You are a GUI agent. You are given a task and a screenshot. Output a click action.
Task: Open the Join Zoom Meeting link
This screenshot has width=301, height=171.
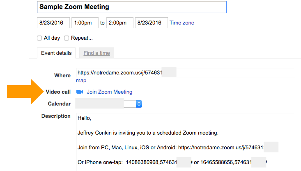[110, 92]
